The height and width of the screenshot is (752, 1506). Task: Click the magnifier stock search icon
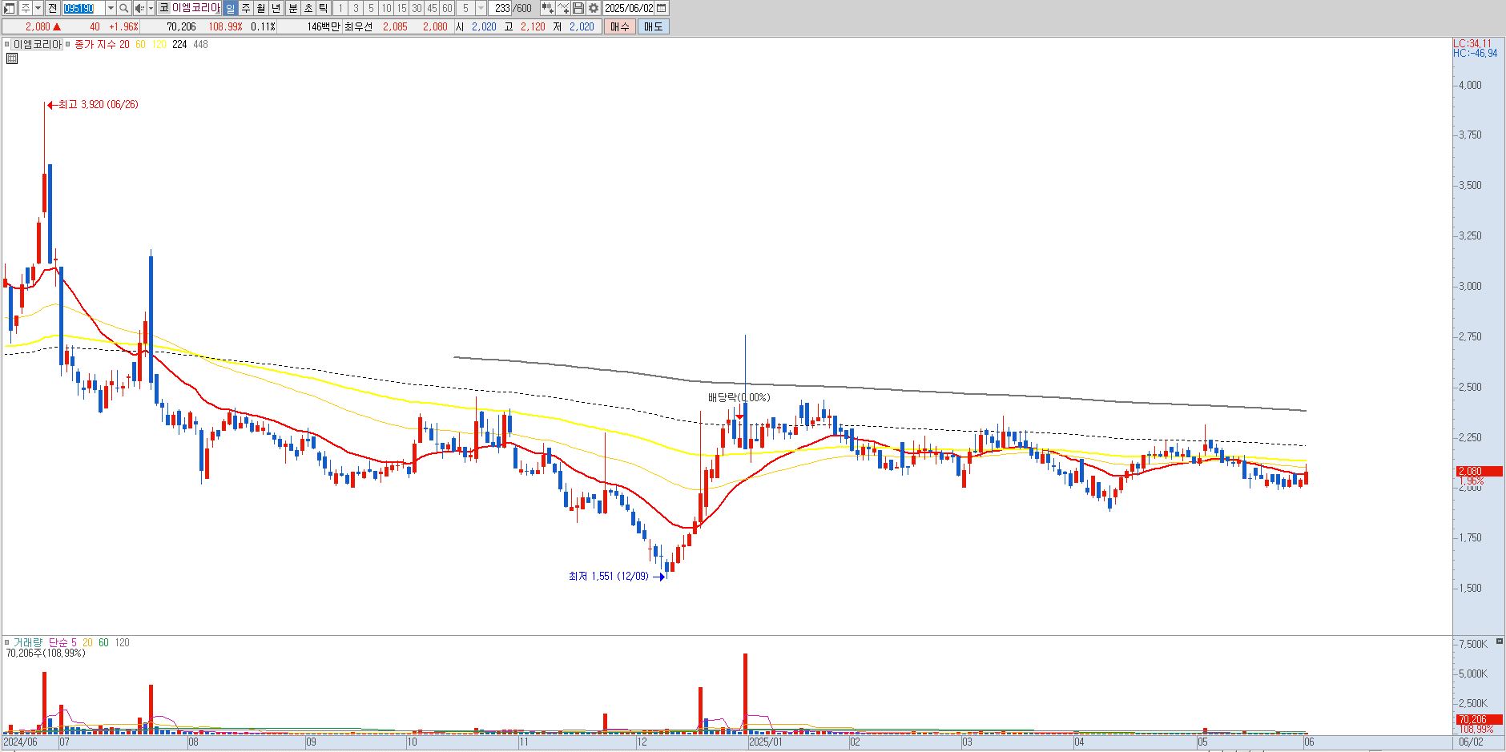pyautogui.click(x=124, y=8)
